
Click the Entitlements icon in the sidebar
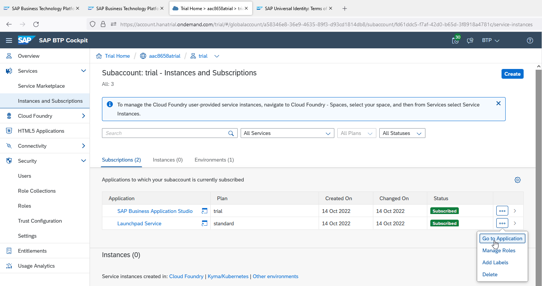8,250
